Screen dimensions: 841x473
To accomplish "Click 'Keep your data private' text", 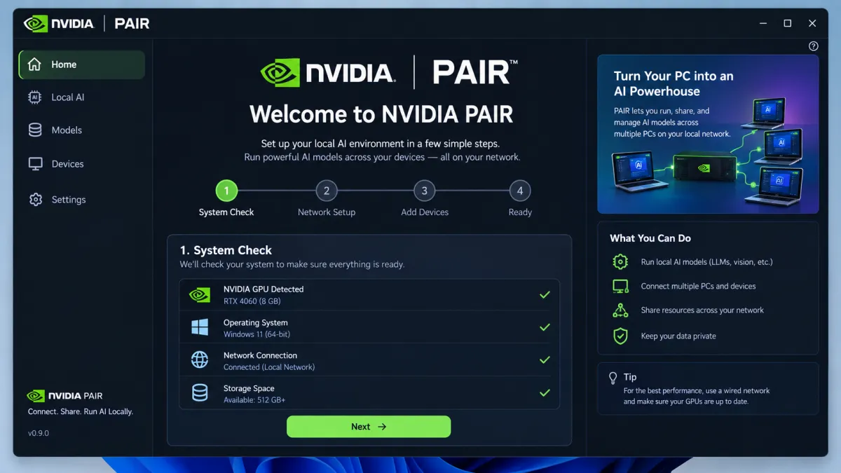I will (x=678, y=336).
